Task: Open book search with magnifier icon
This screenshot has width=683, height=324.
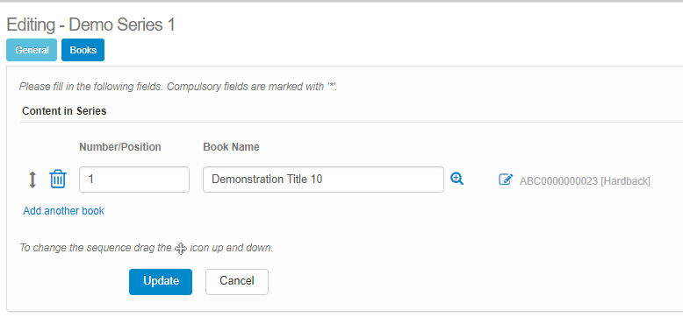Action: (x=457, y=179)
